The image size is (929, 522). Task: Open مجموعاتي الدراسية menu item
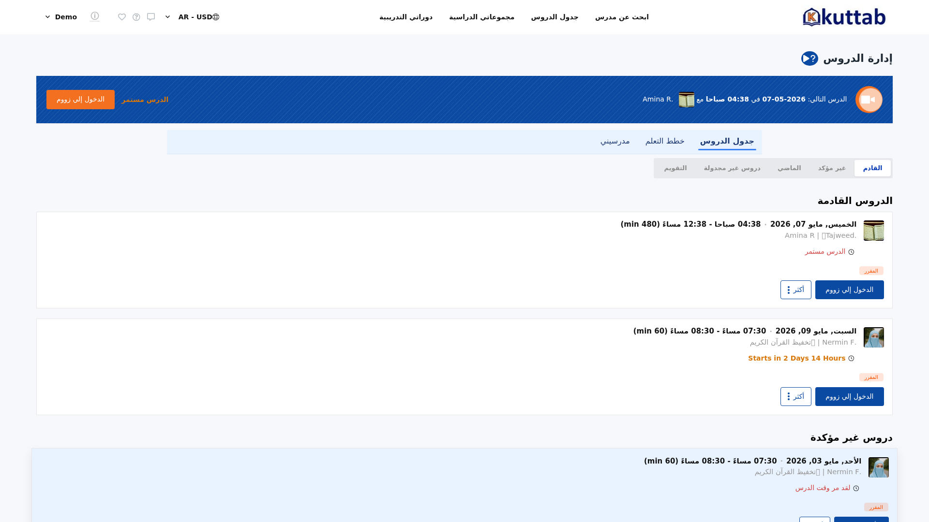481,17
